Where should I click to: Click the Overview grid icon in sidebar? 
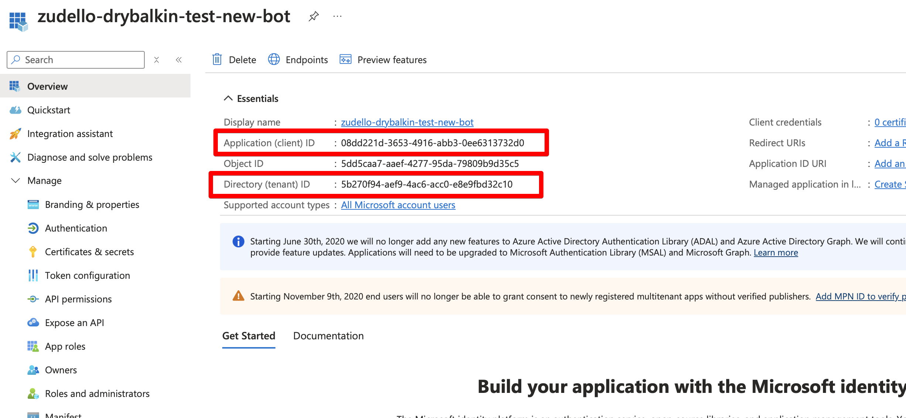(x=15, y=86)
